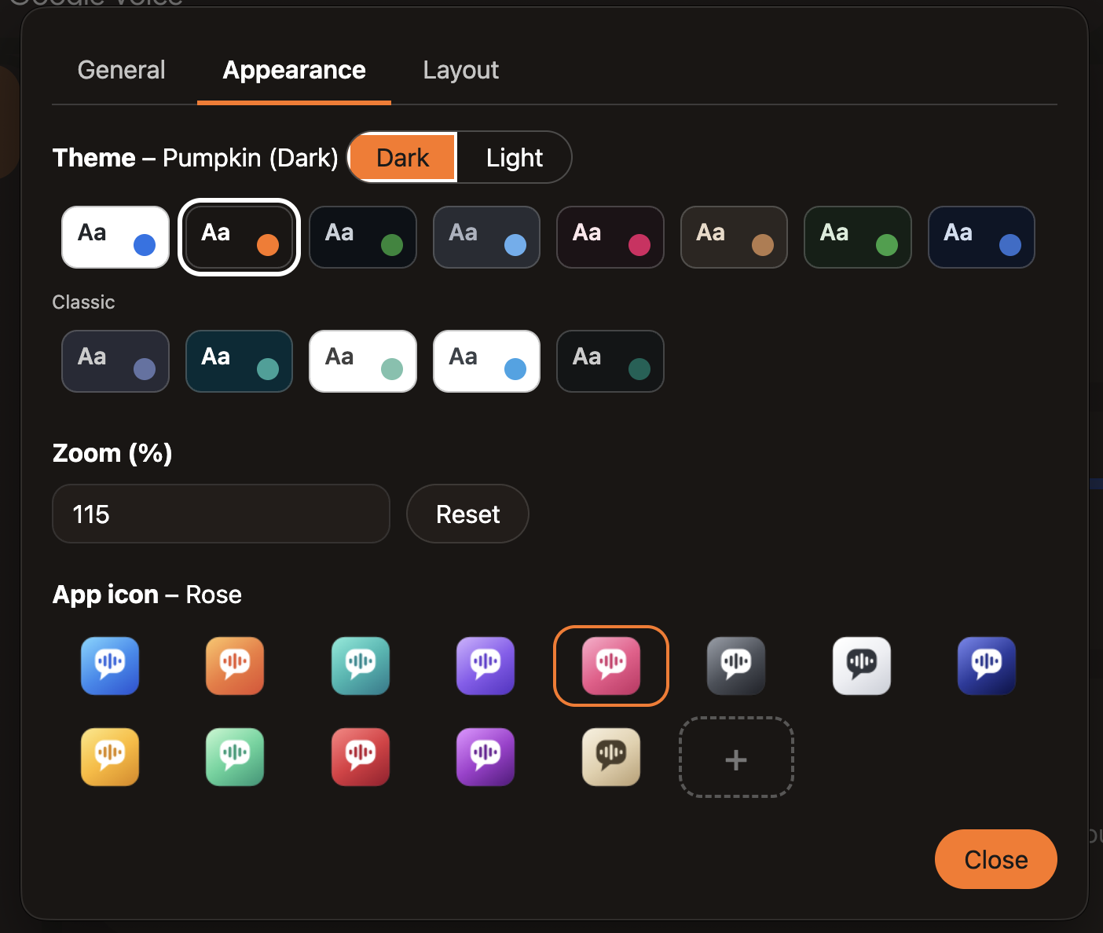Select Classic white theme with mint dot
This screenshot has width=1103, height=933.
point(363,361)
